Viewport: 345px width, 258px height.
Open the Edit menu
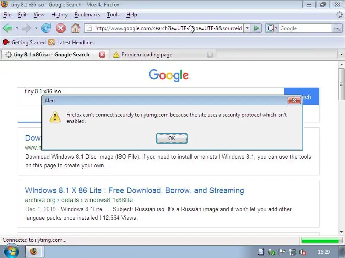pyautogui.click(x=22, y=15)
